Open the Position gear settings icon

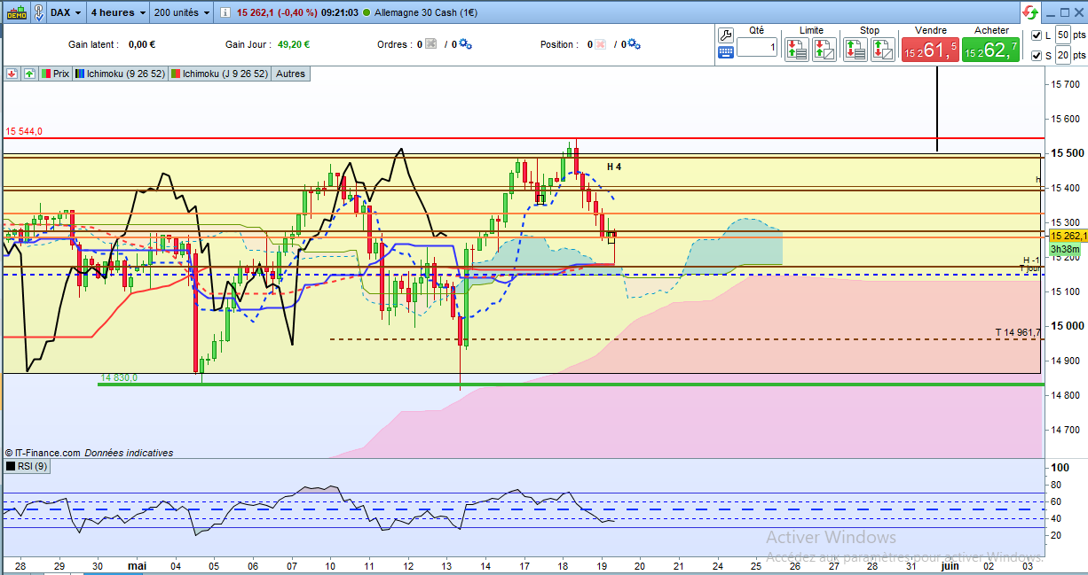(x=635, y=44)
